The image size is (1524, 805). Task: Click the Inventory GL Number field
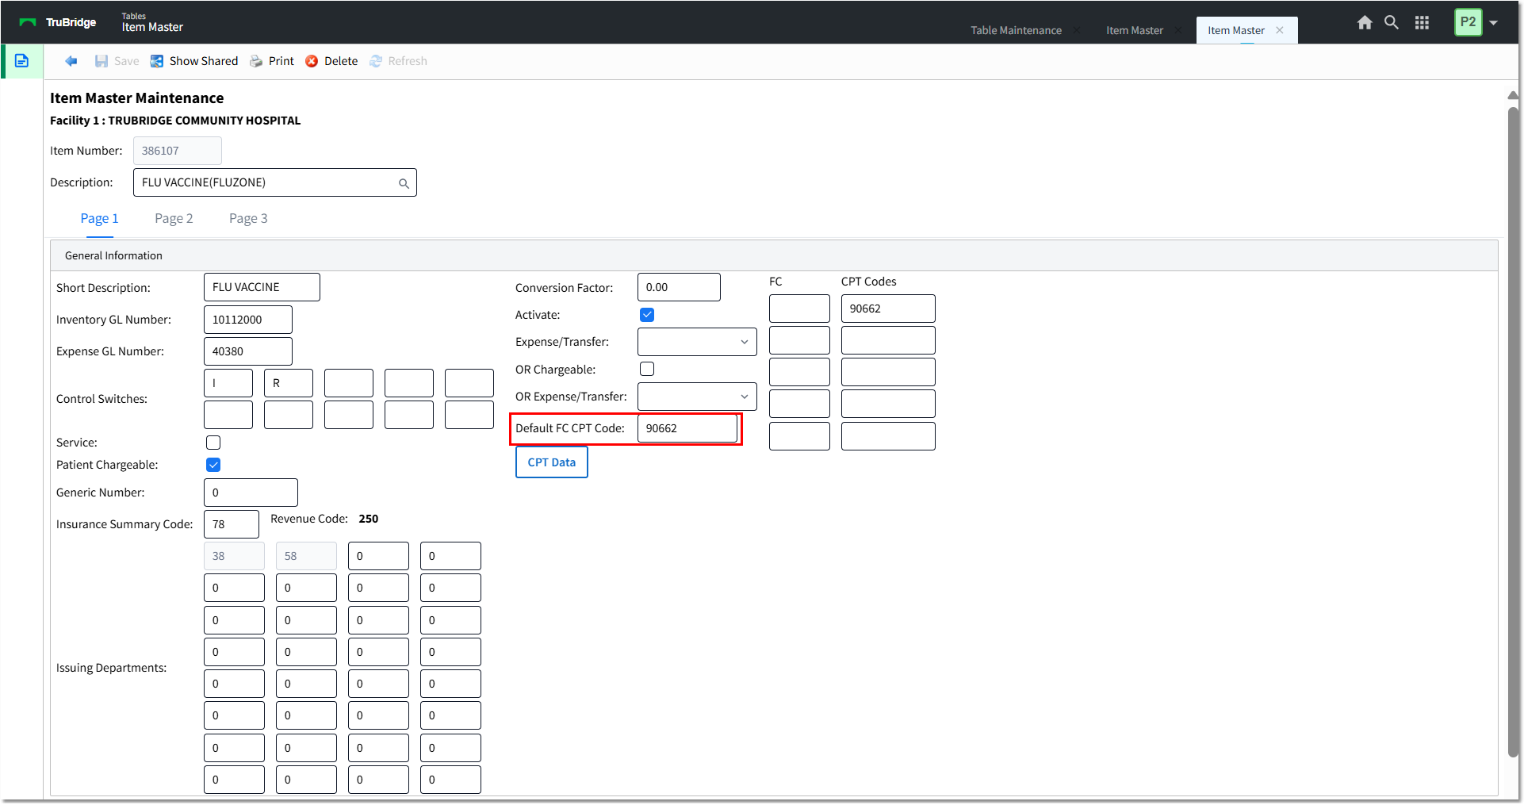click(x=248, y=320)
